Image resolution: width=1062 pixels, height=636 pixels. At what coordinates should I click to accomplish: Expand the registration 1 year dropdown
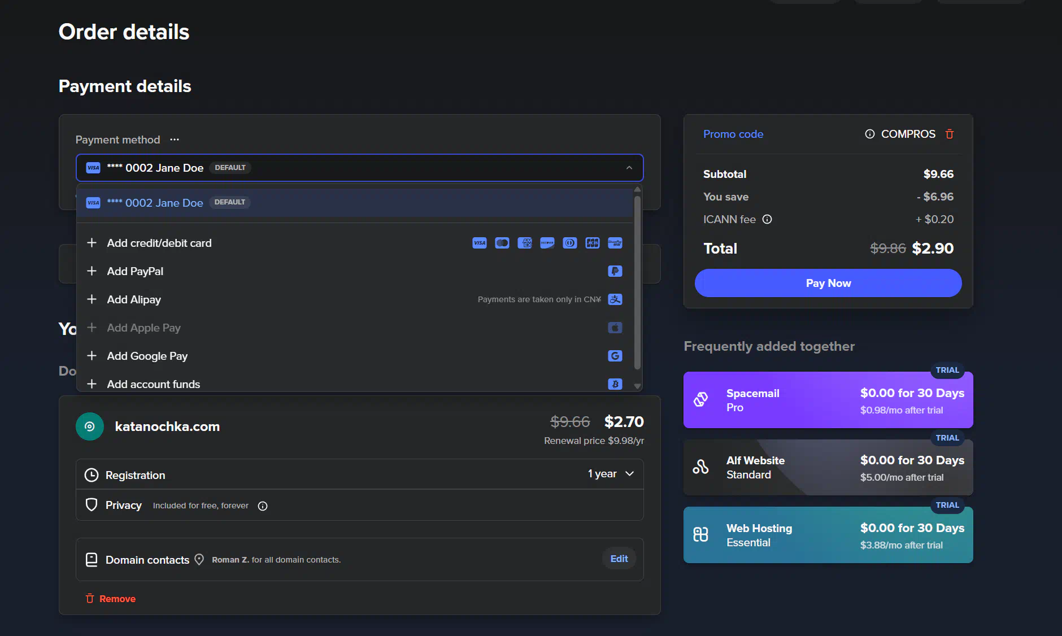point(611,474)
